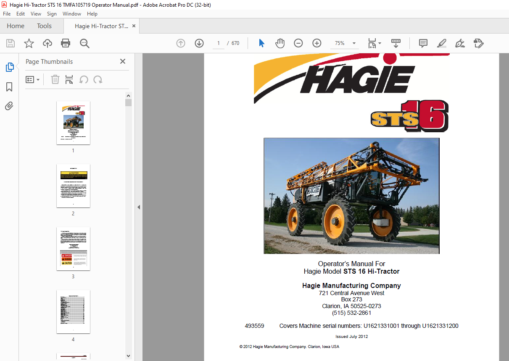Open the Bookmarks panel icon
The height and width of the screenshot is (361, 509).
tap(9, 87)
